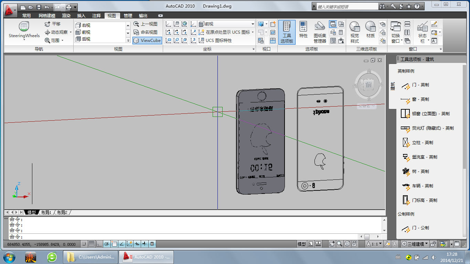Click 上一视图 previous view

click(146, 24)
